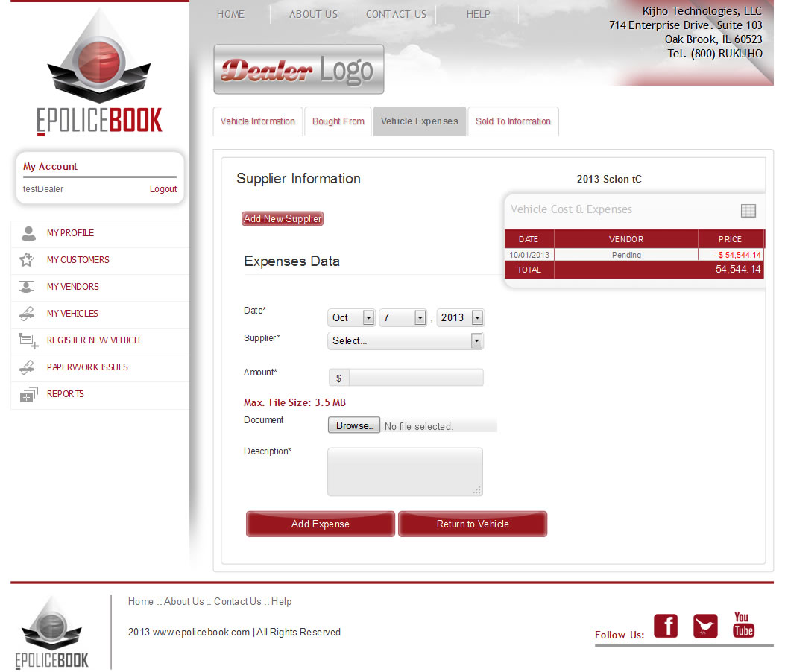This screenshot has width=785, height=672.
Task: Click the Logout link
Action: [163, 189]
